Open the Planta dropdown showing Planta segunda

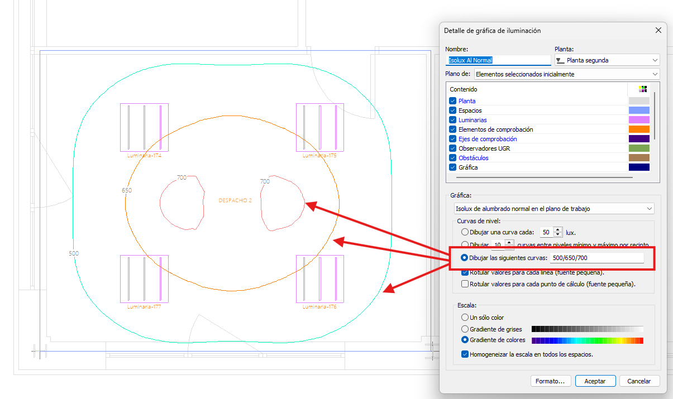607,60
